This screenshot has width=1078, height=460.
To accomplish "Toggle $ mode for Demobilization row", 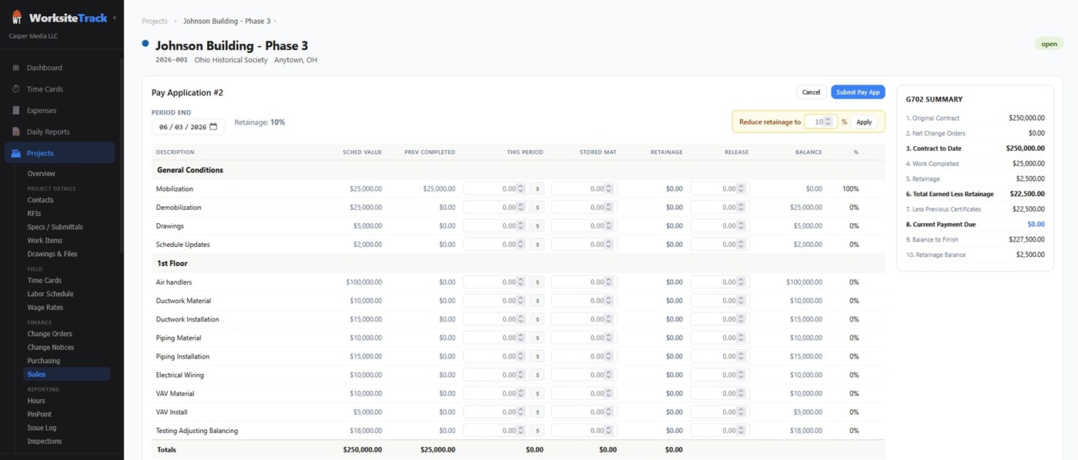I will [x=537, y=207].
